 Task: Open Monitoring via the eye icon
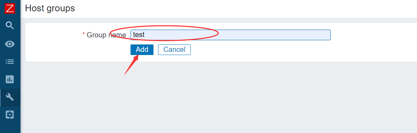(10, 44)
